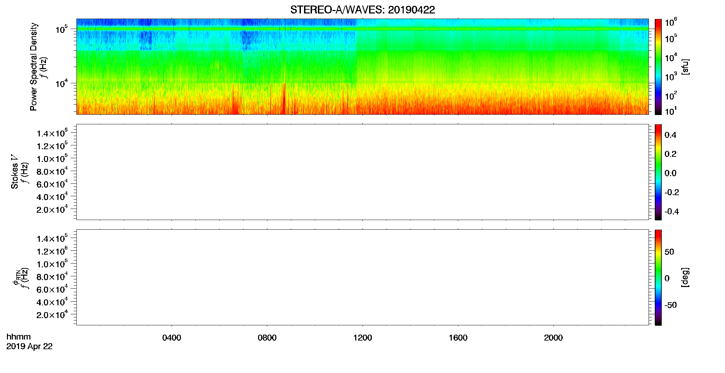725x373 pixels.
Task: Click the 0.4 tick on the Stokes V color bar
Action: [670, 135]
